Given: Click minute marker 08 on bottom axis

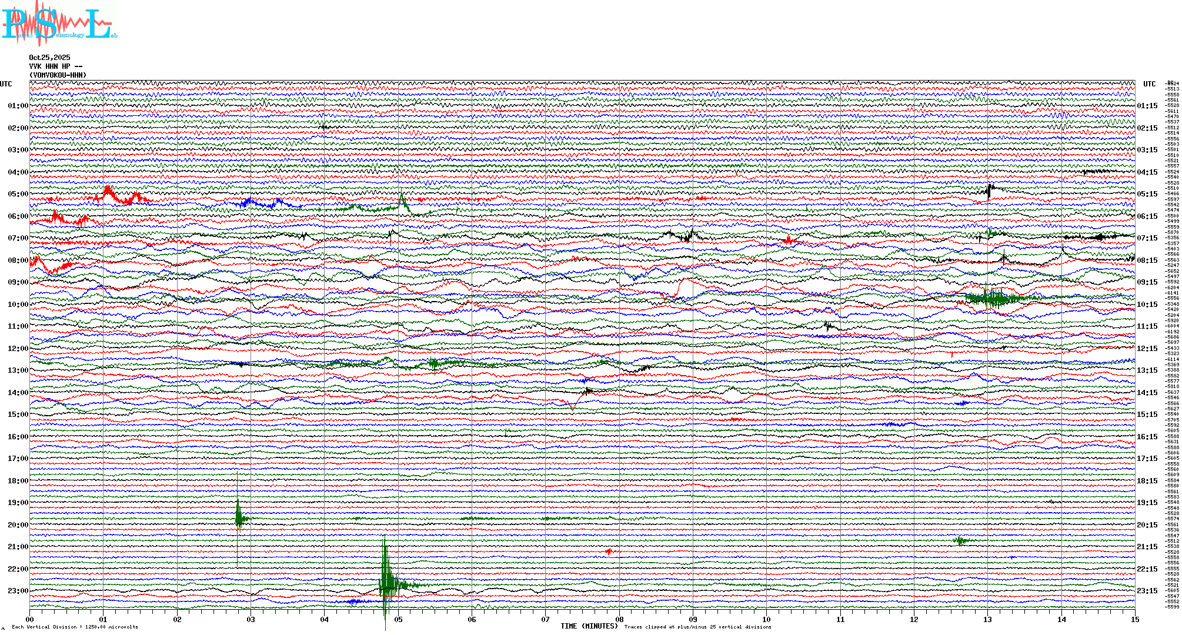Looking at the screenshot, I should (619, 620).
